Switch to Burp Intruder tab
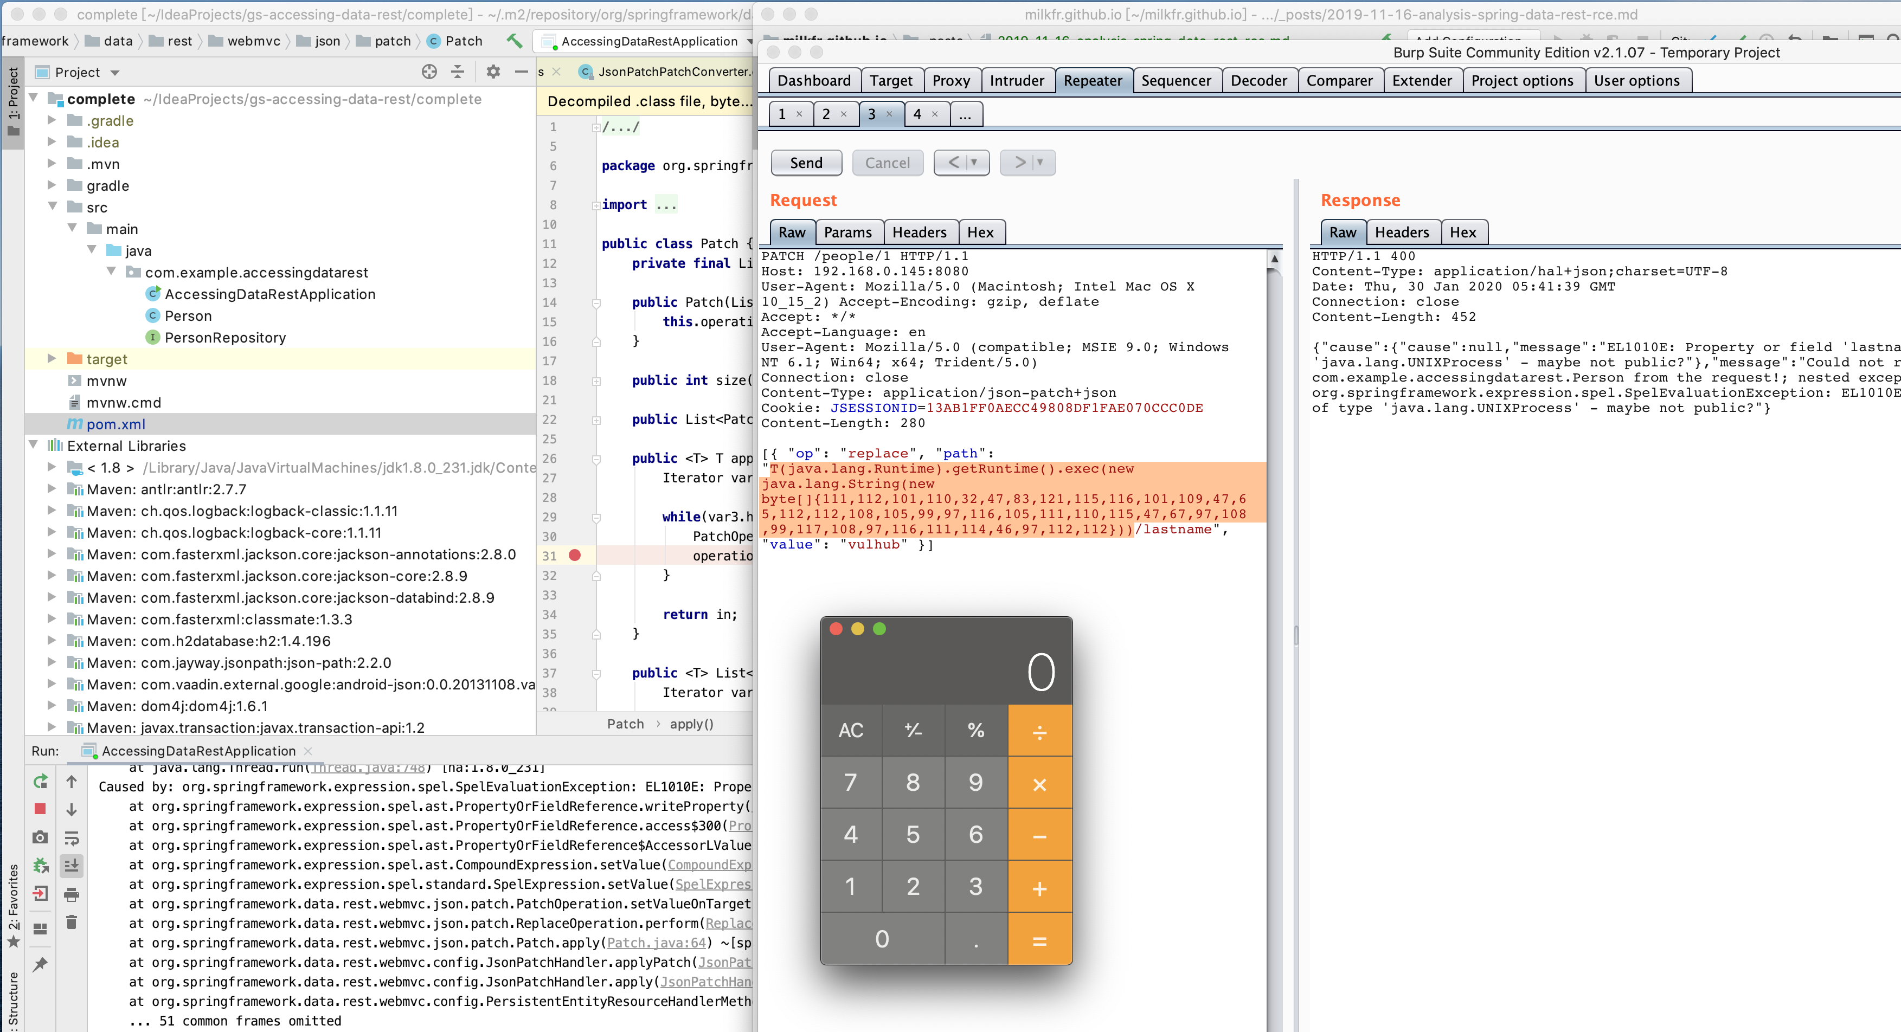1901x1032 pixels. click(x=1016, y=80)
